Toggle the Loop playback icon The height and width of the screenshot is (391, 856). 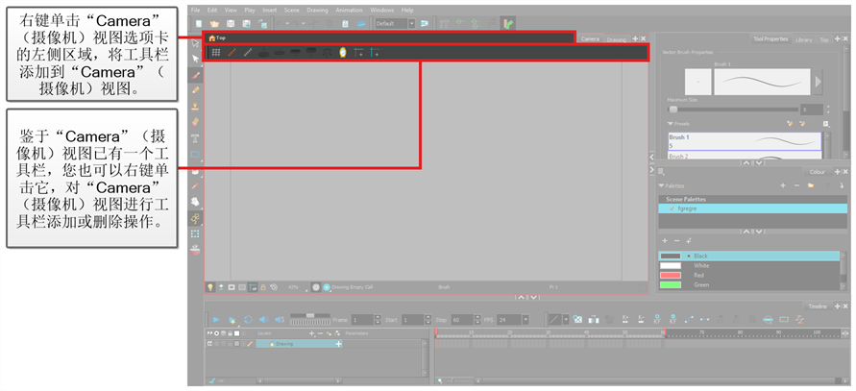tap(249, 319)
